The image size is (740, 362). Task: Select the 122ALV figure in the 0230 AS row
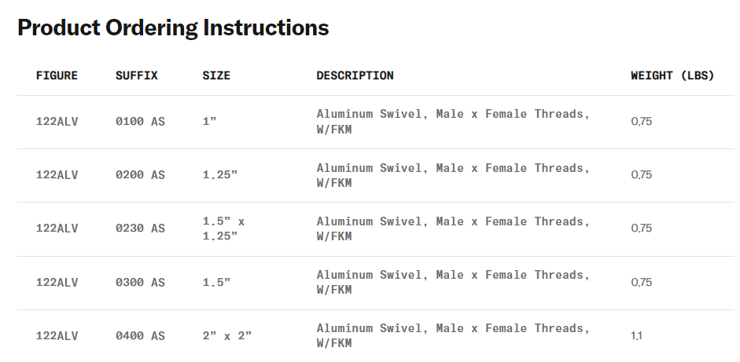pyautogui.click(x=57, y=229)
